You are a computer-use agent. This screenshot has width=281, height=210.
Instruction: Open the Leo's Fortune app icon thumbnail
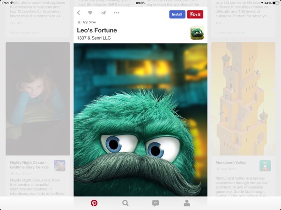pyautogui.click(x=197, y=33)
